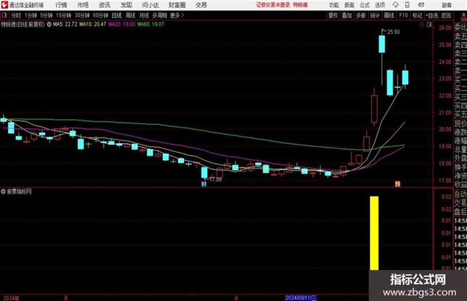Viewport: 467px width, 301px height.
Task: Click the yellow indicator signal bar
Action: click(374, 233)
